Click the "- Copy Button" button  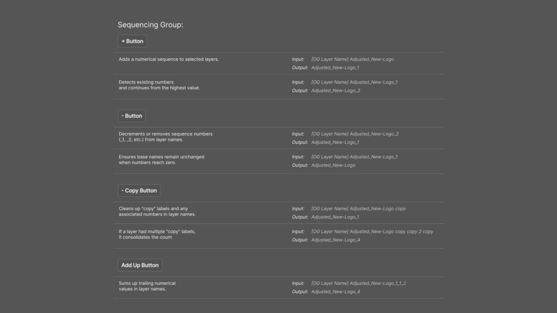tap(139, 191)
